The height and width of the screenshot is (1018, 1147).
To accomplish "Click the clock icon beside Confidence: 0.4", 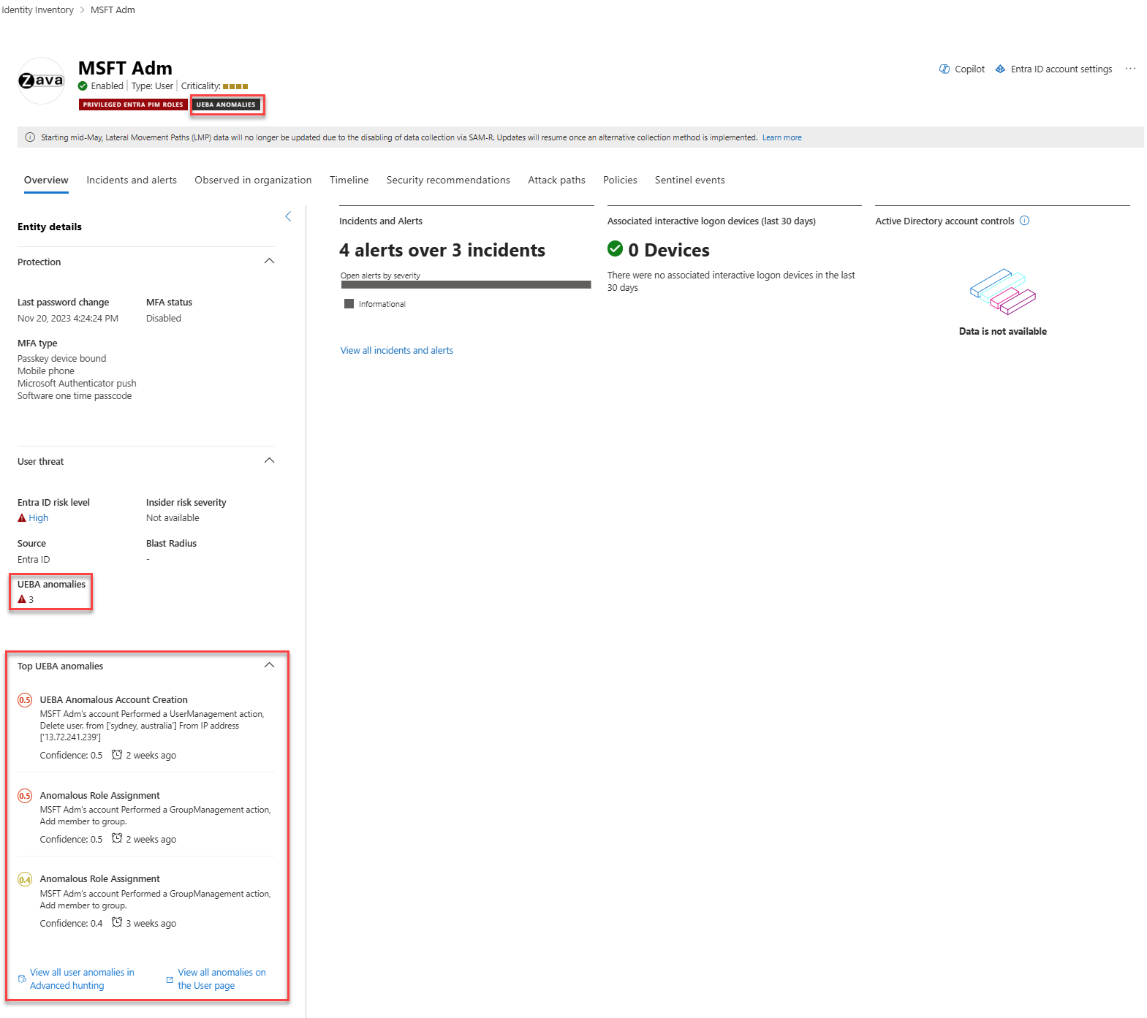I will click(117, 922).
